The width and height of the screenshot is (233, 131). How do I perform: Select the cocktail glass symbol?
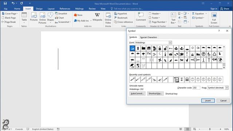[187, 54]
